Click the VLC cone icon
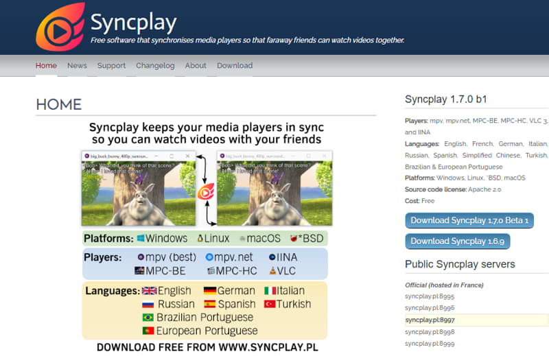The width and height of the screenshot is (549, 356). click(x=272, y=270)
